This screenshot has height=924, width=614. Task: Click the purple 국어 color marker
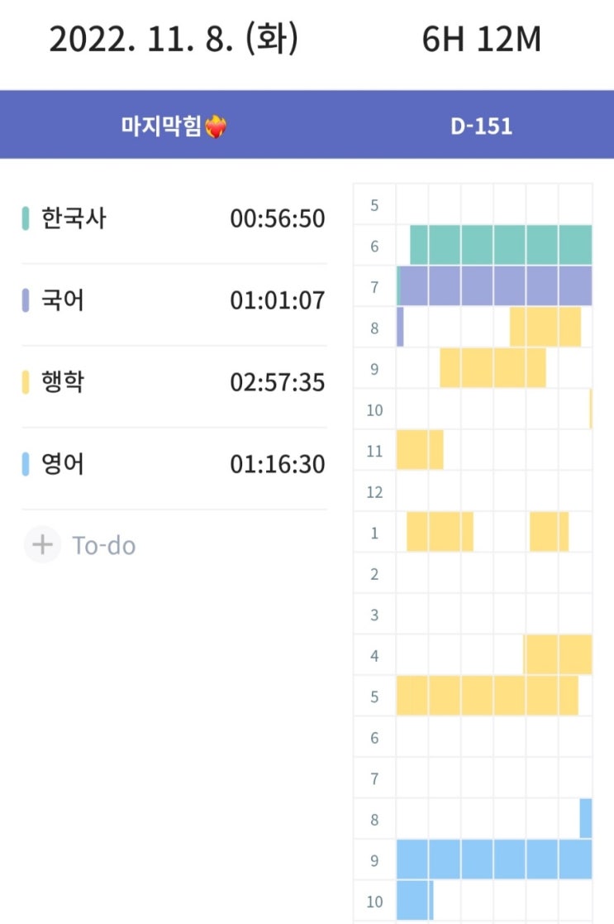26,300
